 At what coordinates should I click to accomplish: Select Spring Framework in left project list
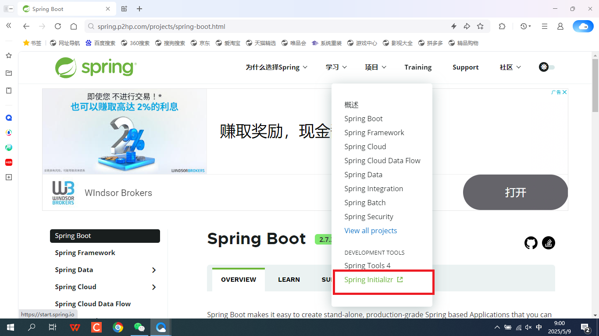[85, 253]
